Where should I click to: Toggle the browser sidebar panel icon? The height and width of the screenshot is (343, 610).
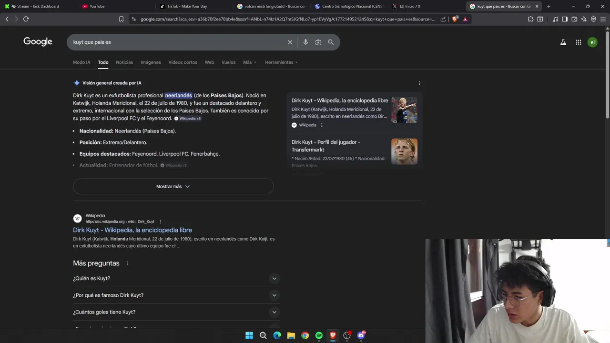(x=565, y=19)
